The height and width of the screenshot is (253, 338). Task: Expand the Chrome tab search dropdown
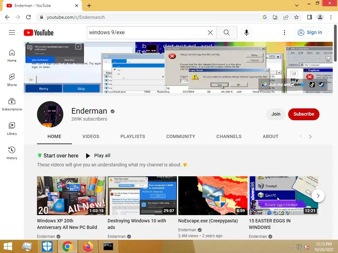coord(297,6)
